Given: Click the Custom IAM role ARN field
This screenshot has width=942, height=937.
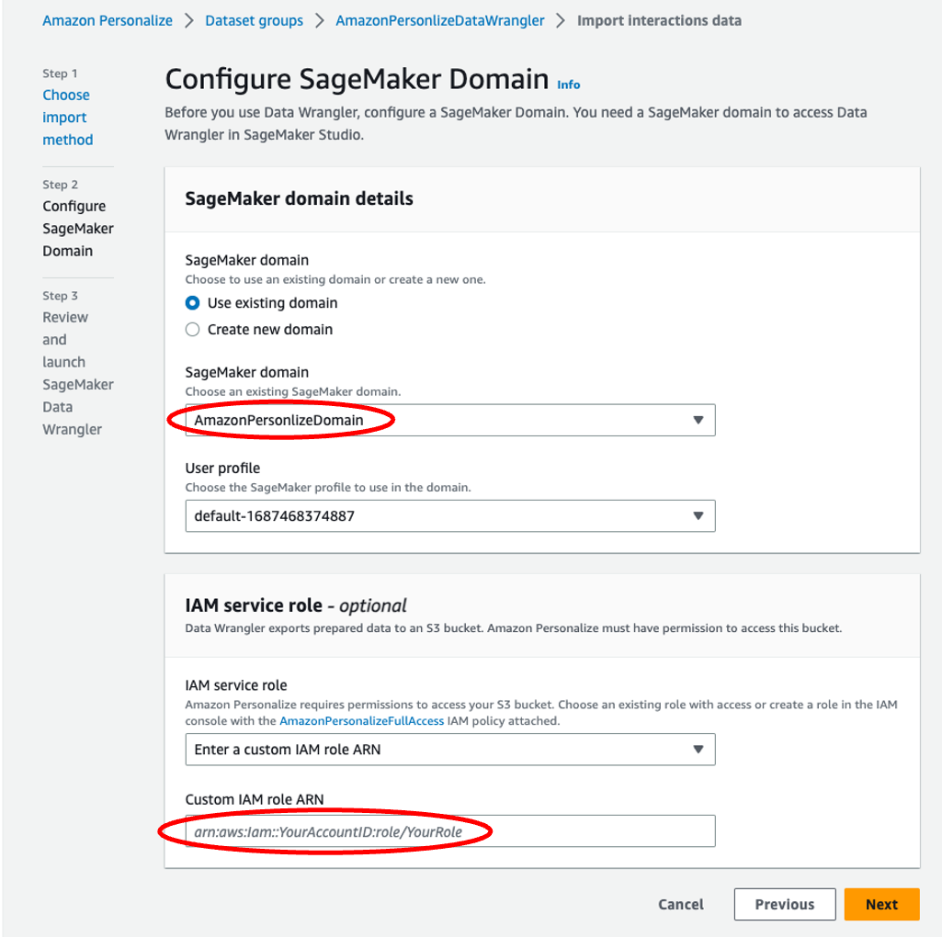Looking at the screenshot, I should [450, 831].
